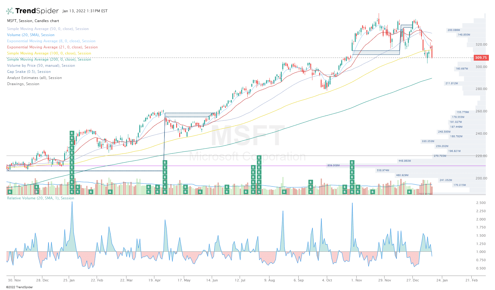495x290 pixels.
Task: Click the 241.352M volume-by-price label
Action: [x=446, y=180]
